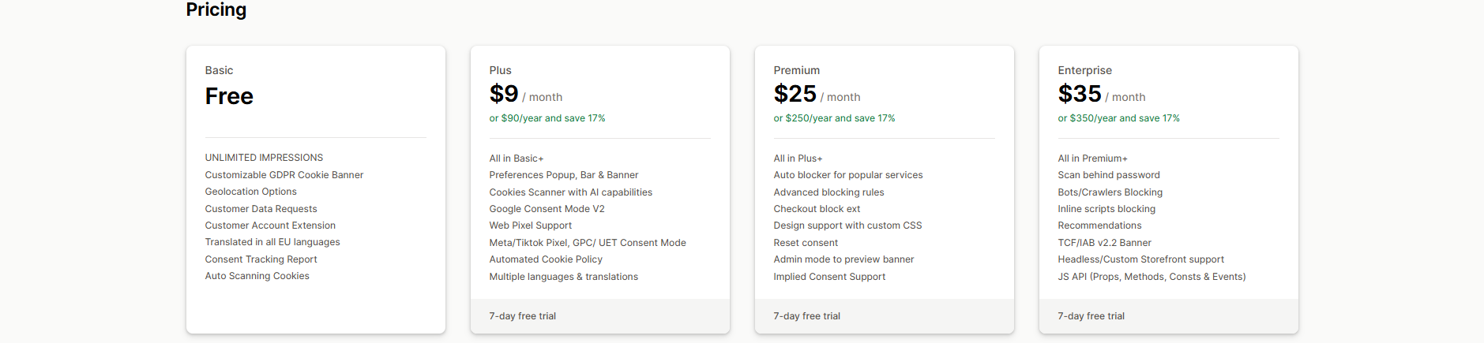Click the Customizable GDPR Cookie Banner feature
1484x343 pixels.
tap(284, 175)
